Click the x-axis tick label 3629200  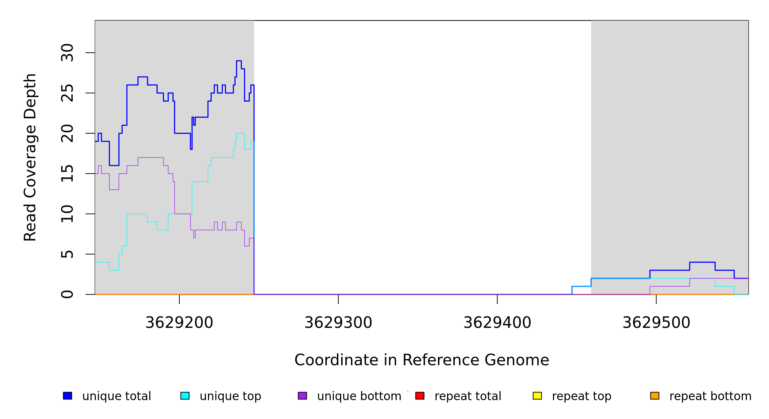[x=179, y=323]
